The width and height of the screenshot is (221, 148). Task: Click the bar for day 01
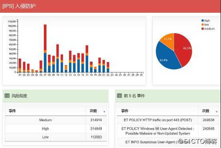point(20,65)
